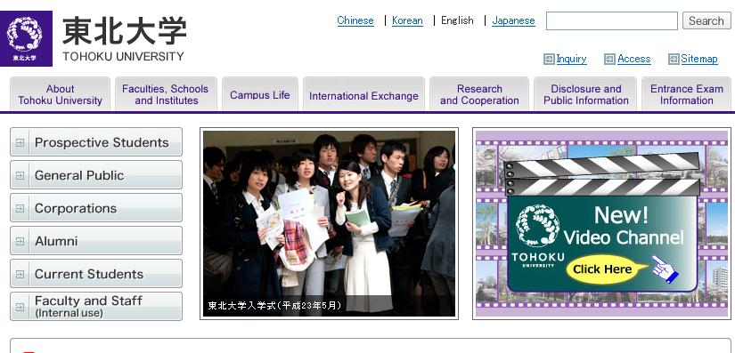Click the arrow icon on General Public
The image size is (735, 353).
20,175
